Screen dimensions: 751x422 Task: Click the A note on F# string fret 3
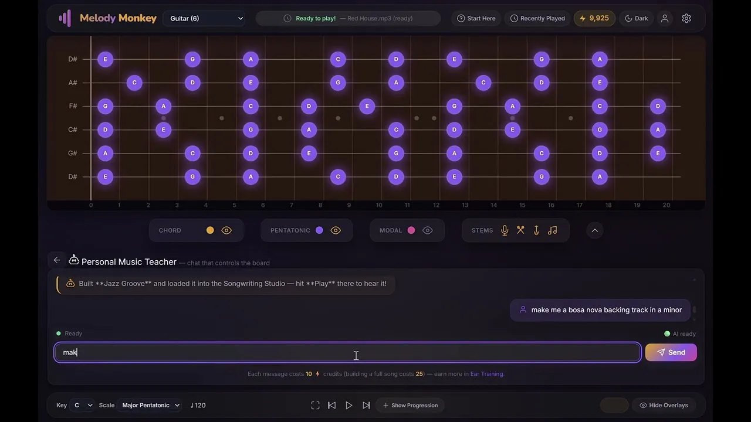pyautogui.click(x=163, y=106)
